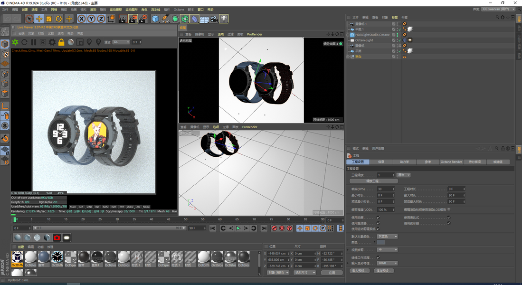Viewport: 522px width, 285px height.
Task: Open 绝对尺寸 size mode dropdown
Action: pyautogui.click(x=304, y=272)
